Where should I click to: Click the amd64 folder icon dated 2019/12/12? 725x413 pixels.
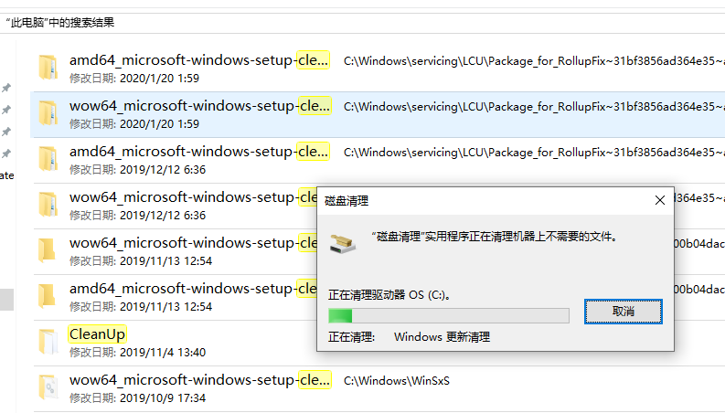pyautogui.click(x=48, y=159)
